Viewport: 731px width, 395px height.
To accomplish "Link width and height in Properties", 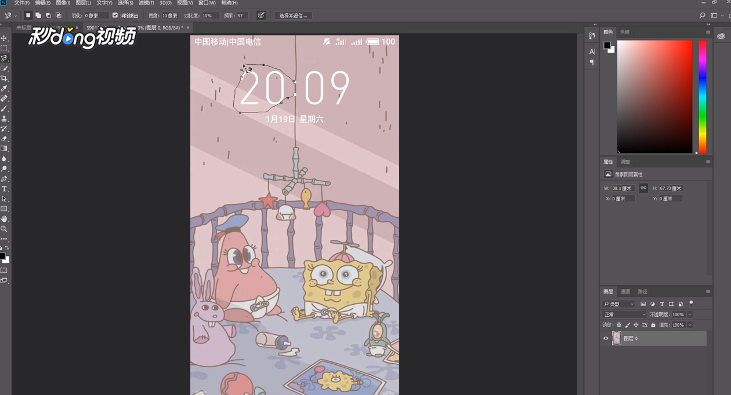I will [643, 188].
